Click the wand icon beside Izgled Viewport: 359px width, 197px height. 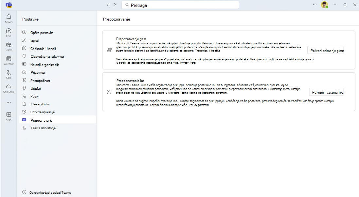[x=24, y=40]
